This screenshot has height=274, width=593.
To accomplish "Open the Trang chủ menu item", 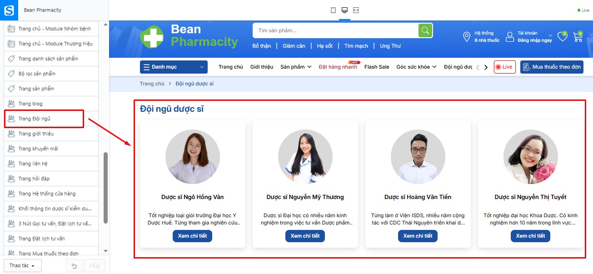I will 231,67.
